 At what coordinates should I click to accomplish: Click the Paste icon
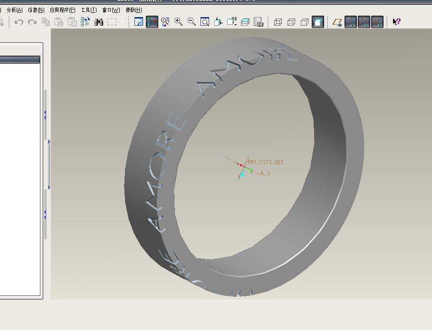(58, 22)
